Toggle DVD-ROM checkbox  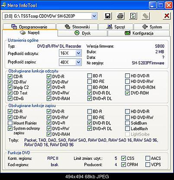(x=127, y=93)
